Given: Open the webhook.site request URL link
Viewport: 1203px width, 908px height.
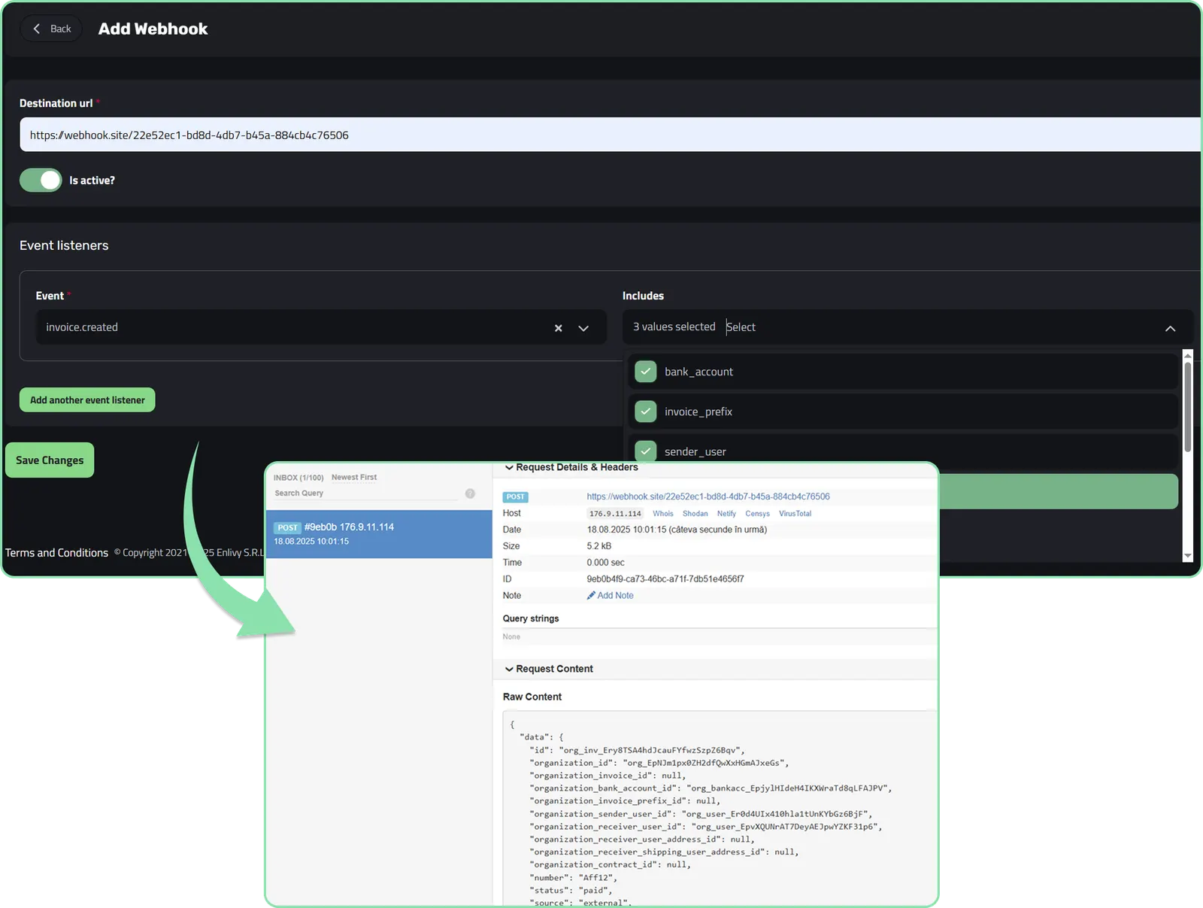Looking at the screenshot, I should [708, 497].
